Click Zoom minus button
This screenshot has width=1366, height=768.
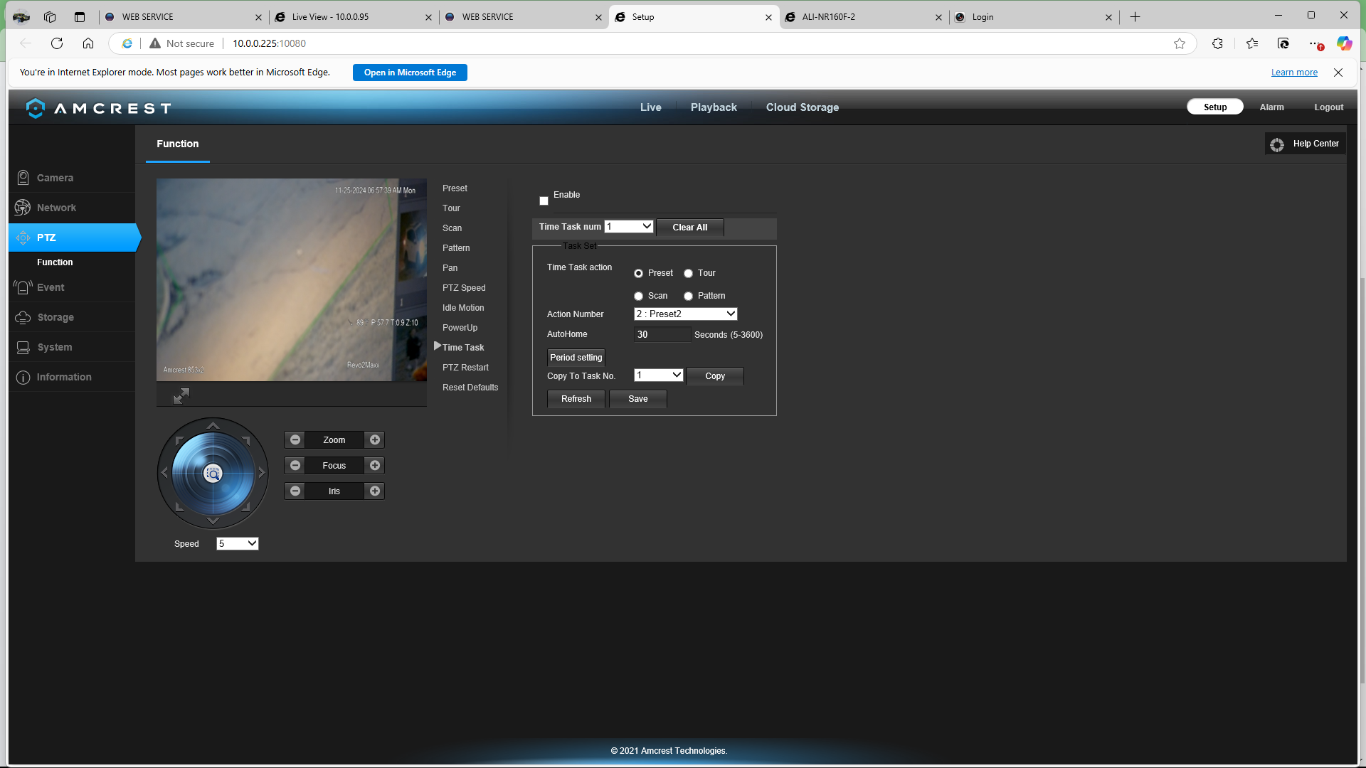295,439
